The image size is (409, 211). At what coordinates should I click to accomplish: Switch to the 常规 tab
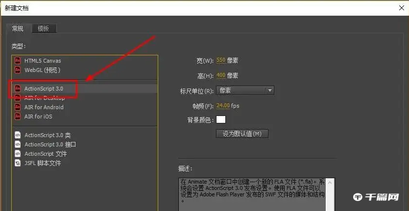point(18,28)
